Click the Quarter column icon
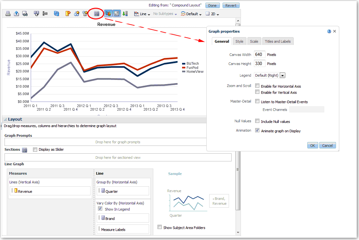Screen dimensions: 359x240 pos(103,191)
